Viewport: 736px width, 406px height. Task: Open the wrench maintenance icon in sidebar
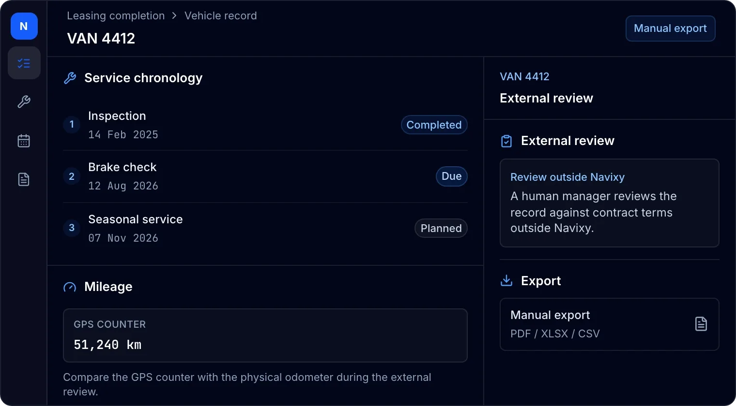point(24,101)
